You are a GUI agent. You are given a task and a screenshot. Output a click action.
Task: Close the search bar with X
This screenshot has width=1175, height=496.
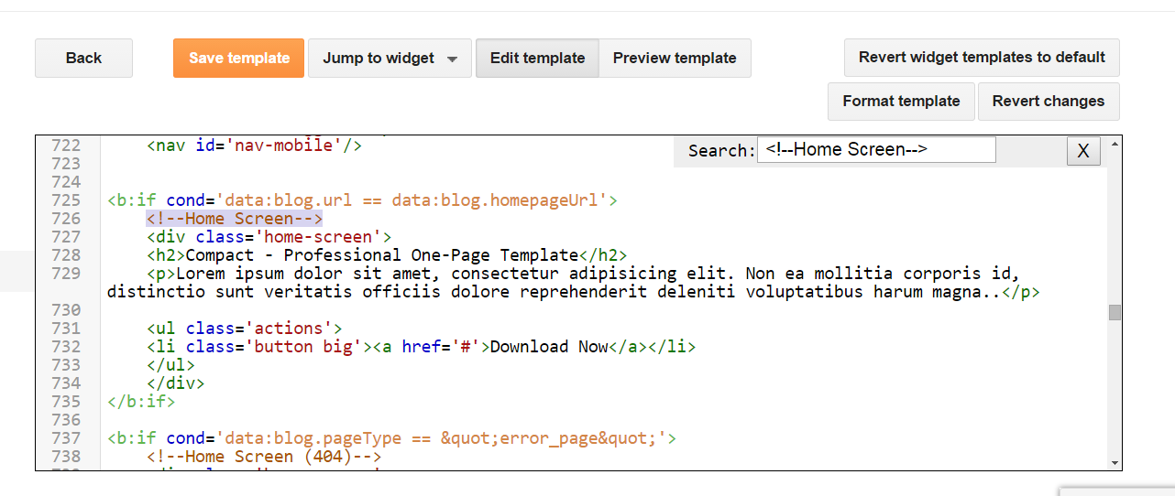point(1082,151)
